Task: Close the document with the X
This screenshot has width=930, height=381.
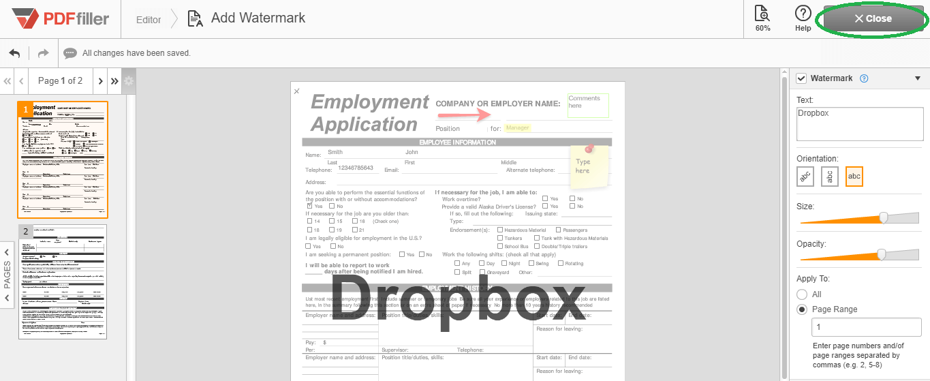Action: click(296, 91)
